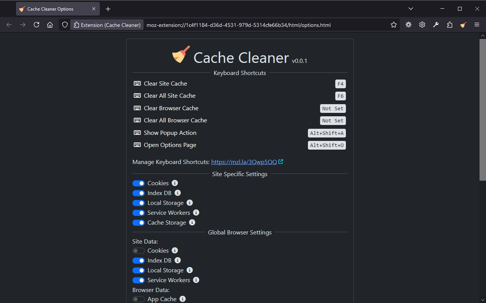Select the Cache Cleaner Options tab
The width and height of the screenshot is (486, 303).
(x=58, y=9)
